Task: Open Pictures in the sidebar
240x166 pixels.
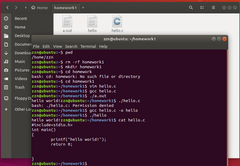Action: point(22,70)
